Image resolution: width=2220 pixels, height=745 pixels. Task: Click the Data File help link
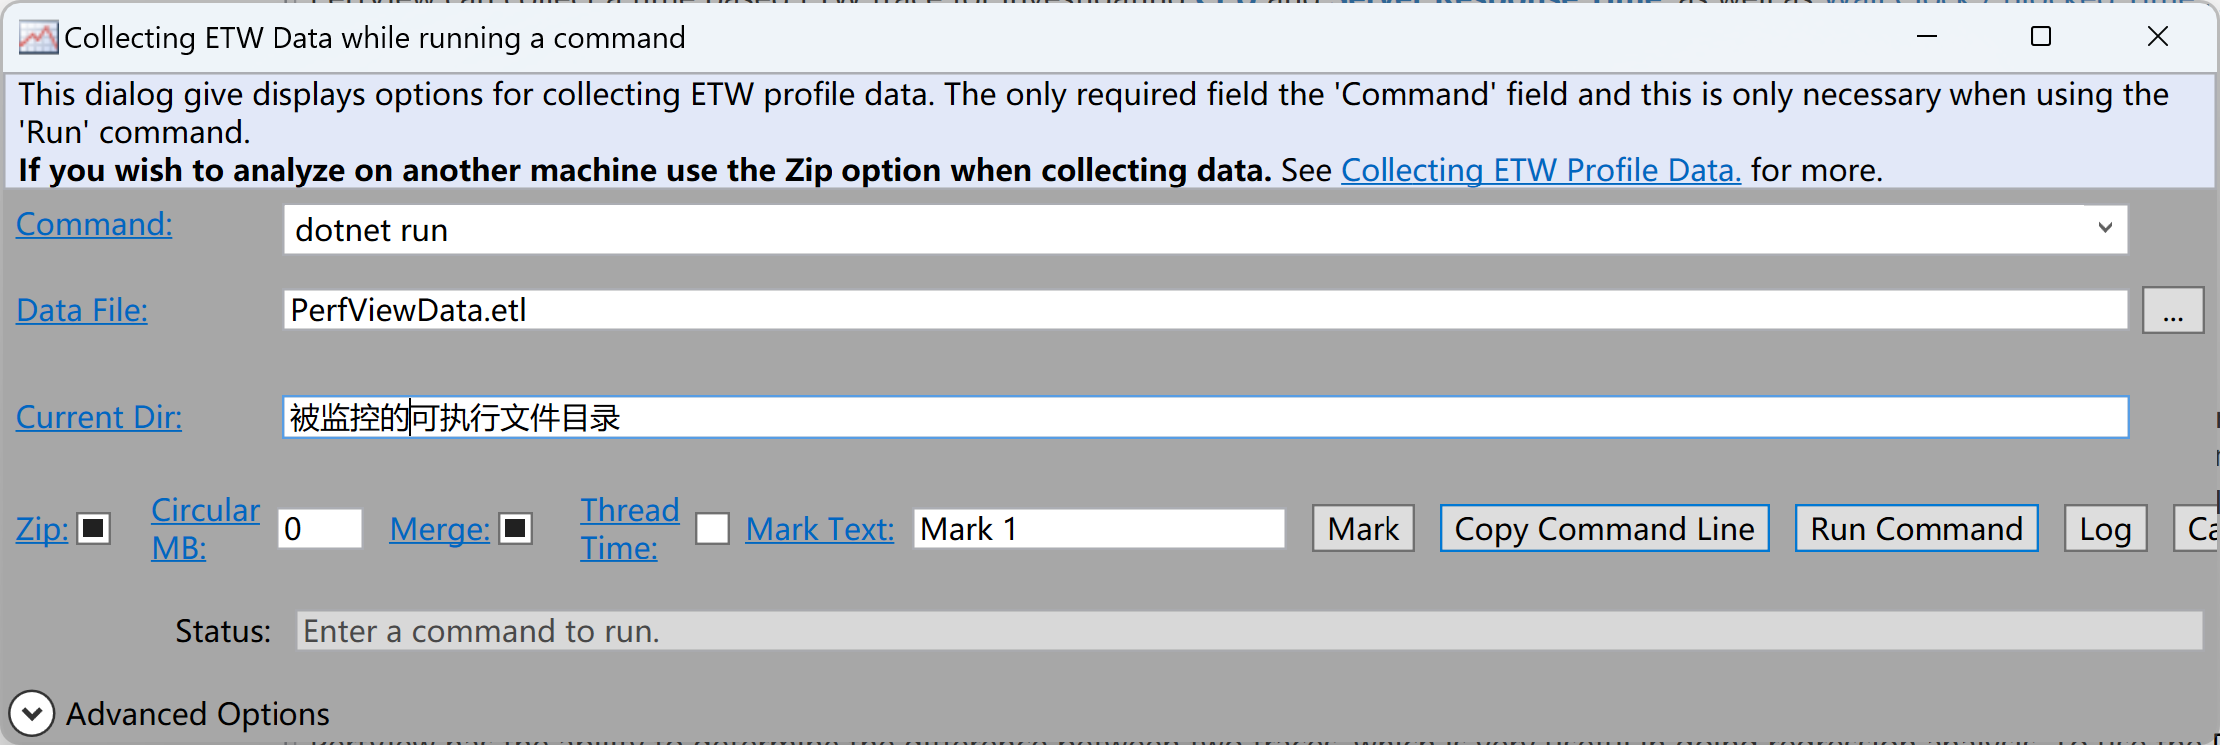point(82,310)
